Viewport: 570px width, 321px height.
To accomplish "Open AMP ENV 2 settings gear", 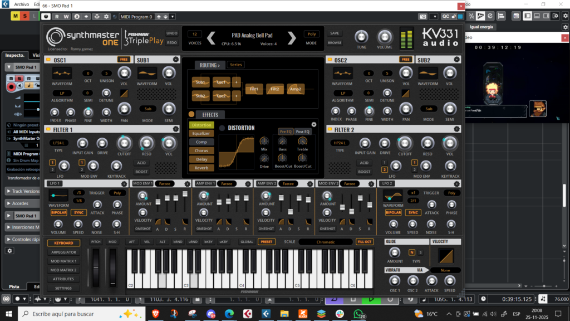I will coord(309,184).
